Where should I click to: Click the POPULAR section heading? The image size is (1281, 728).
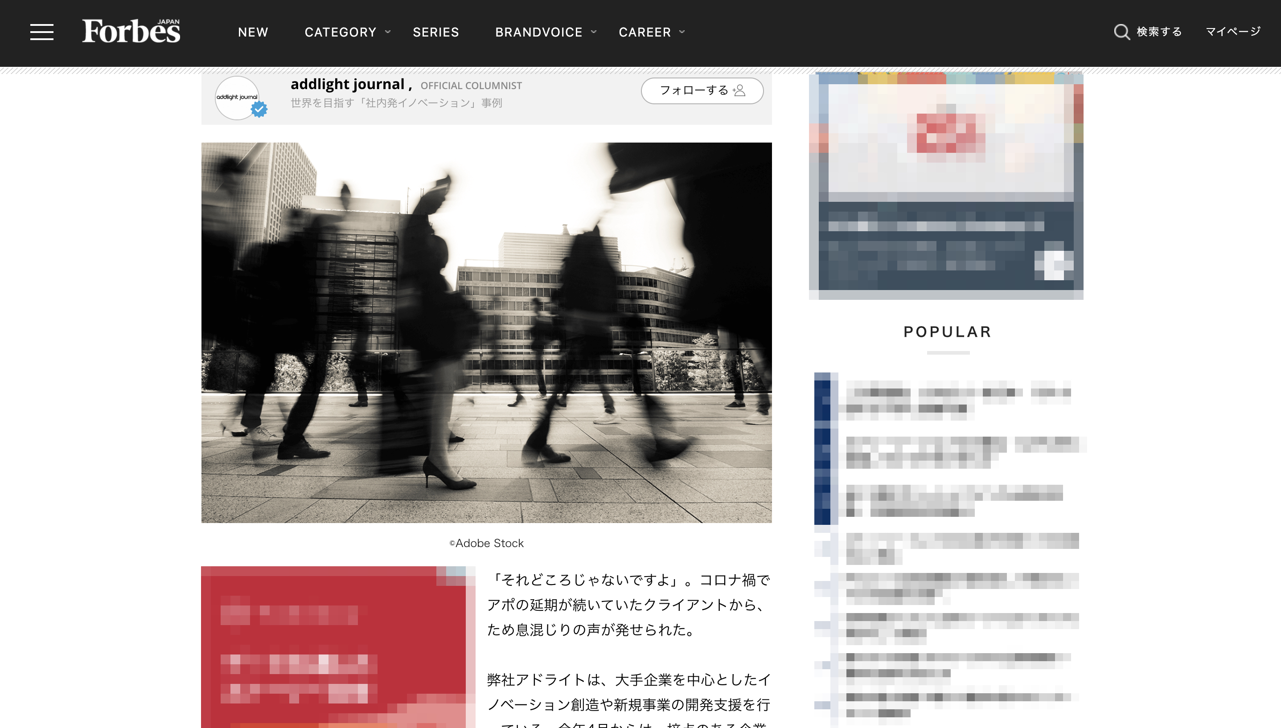click(x=947, y=332)
